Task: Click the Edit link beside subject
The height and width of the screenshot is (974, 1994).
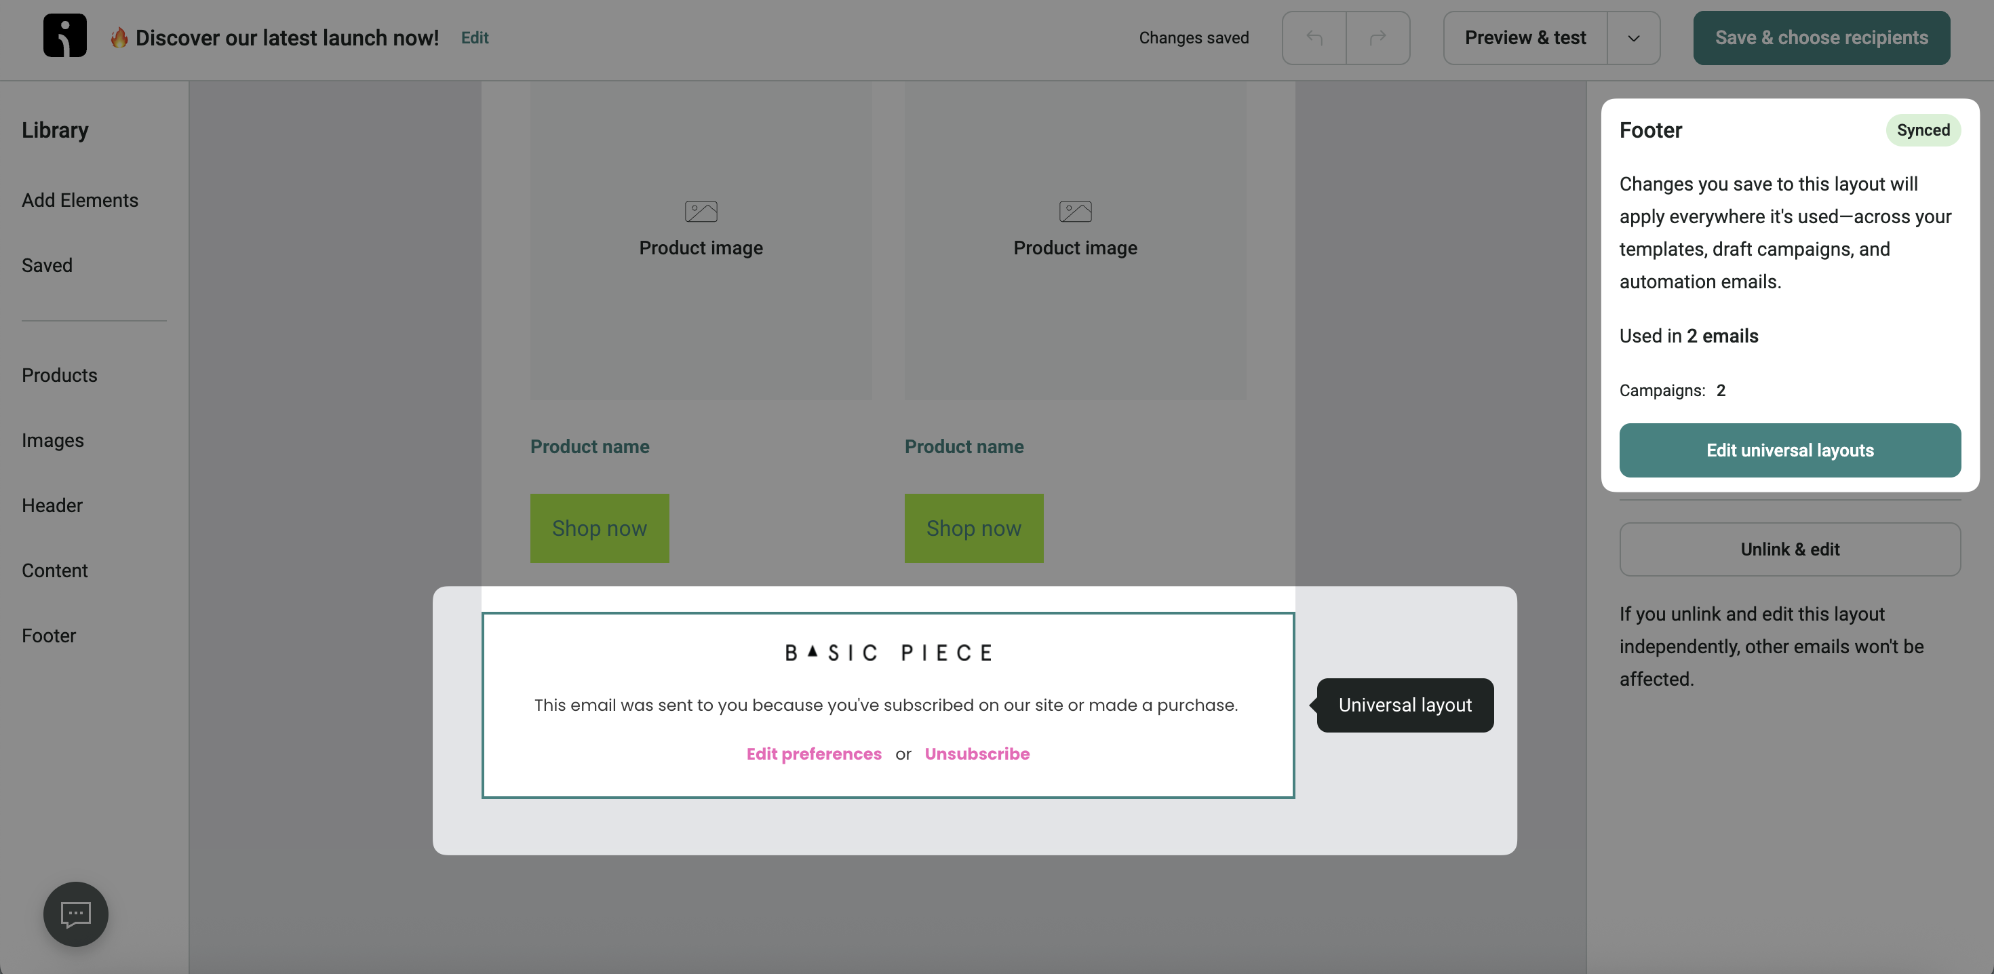Action: [x=475, y=38]
